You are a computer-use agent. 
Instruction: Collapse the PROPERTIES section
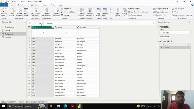(158, 27)
